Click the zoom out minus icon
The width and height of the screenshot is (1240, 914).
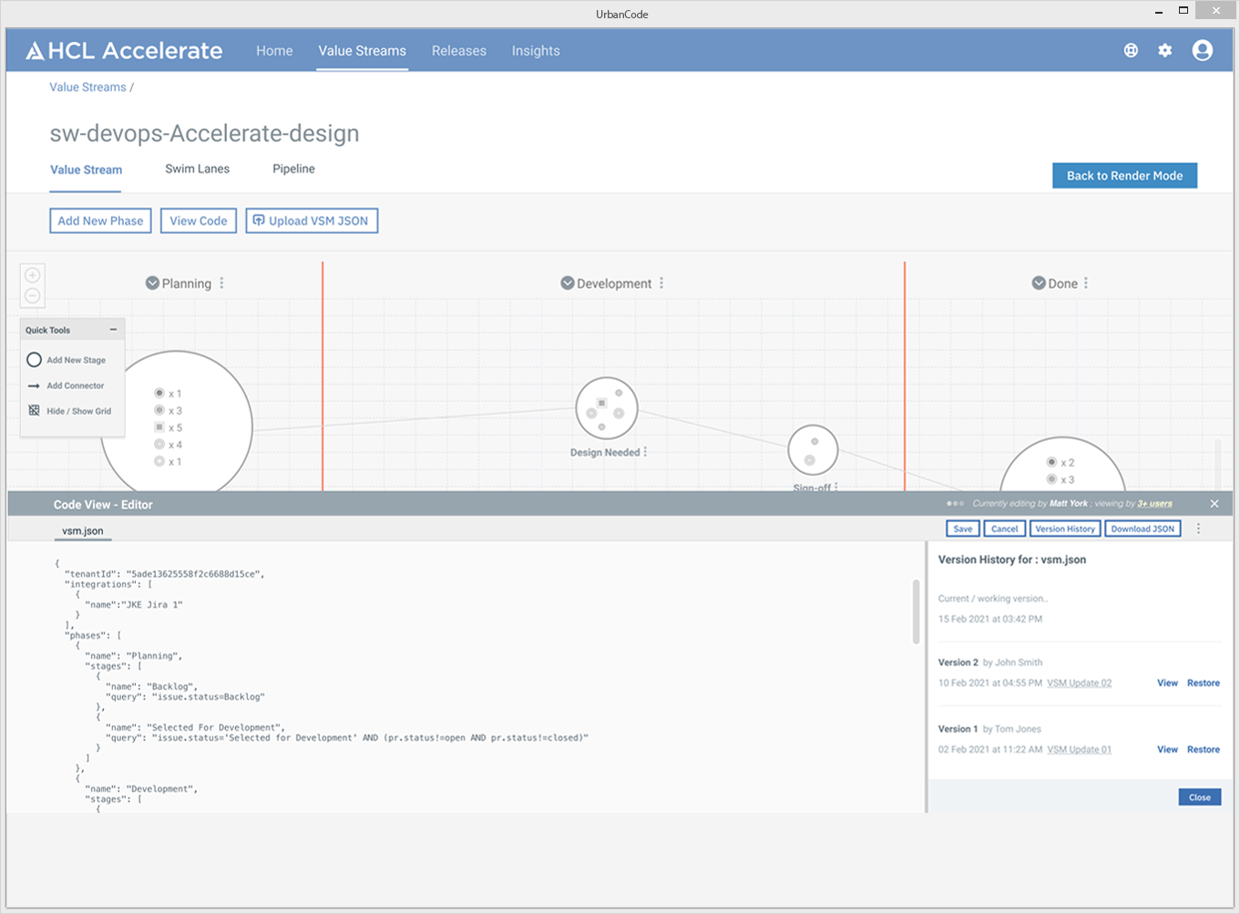pos(33,296)
